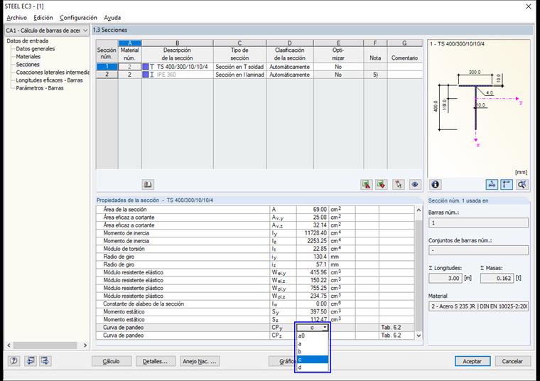This screenshot has width=540, height=381.
Task: Click the Nota cell '5)' in row 2
Action: click(x=375, y=75)
